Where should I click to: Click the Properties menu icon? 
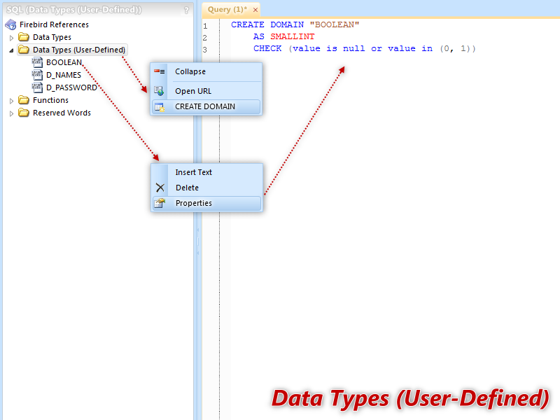click(160, 203)
